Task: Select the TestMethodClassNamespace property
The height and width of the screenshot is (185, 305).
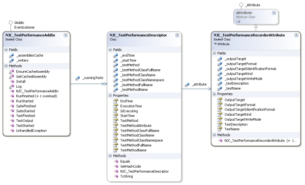Action: coord(141,140)
